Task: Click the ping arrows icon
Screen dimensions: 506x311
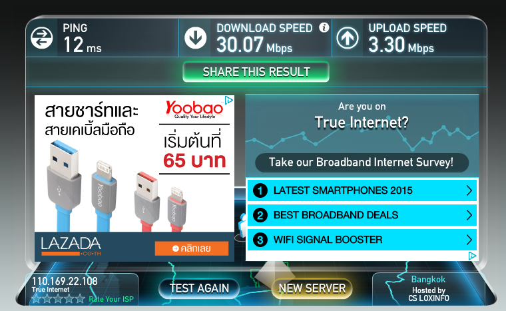Action: (x=42, y=38)
